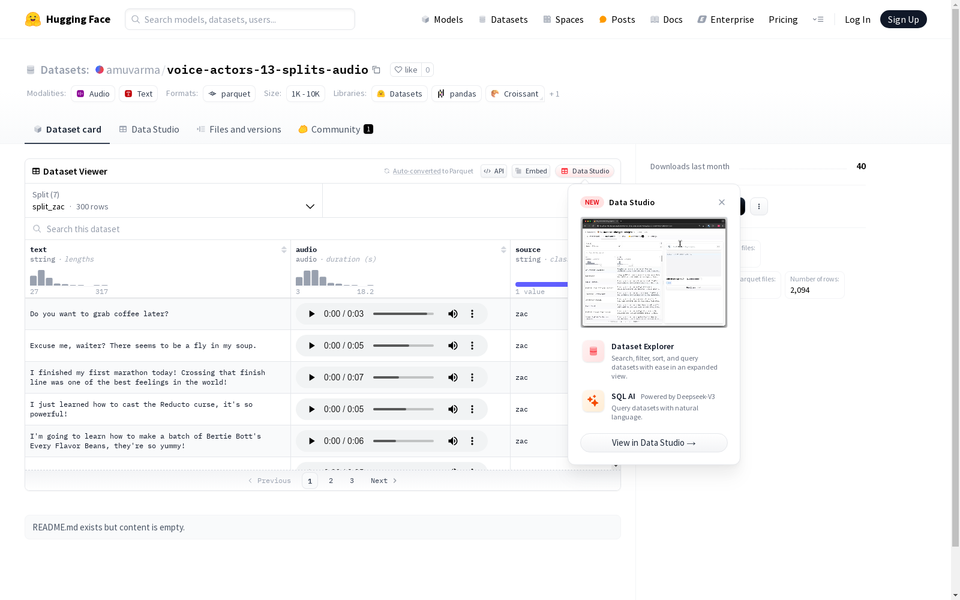The image size is (960, 600).
Task: Select the pandas library tag
Action: 457,94
